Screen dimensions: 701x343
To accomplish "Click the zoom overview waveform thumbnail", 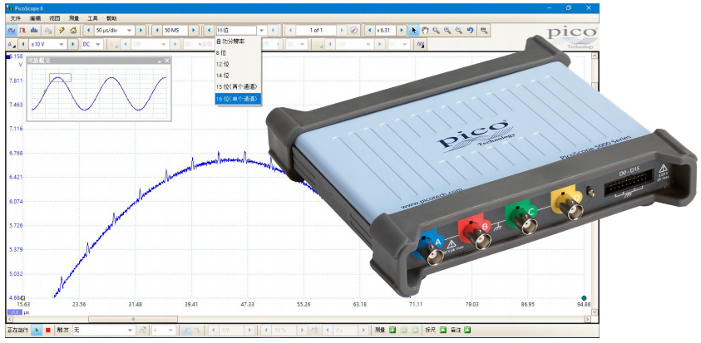I will click(x=99, y=93).
